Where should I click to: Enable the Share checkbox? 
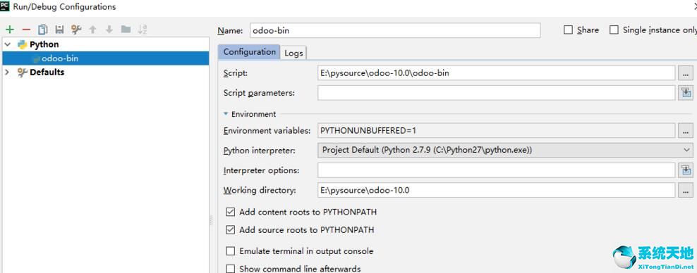point(568,30)
